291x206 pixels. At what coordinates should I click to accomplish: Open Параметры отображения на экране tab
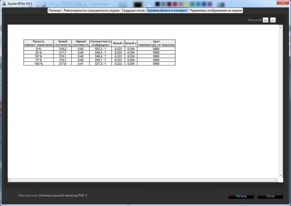pyautogui.click(x=216, y=11)
